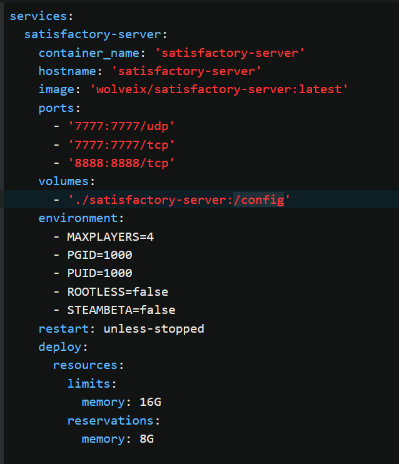The width and height of the screenshot is (399, 464).
Task: Click the 'resources:' key
Action: tap(88, 365)
